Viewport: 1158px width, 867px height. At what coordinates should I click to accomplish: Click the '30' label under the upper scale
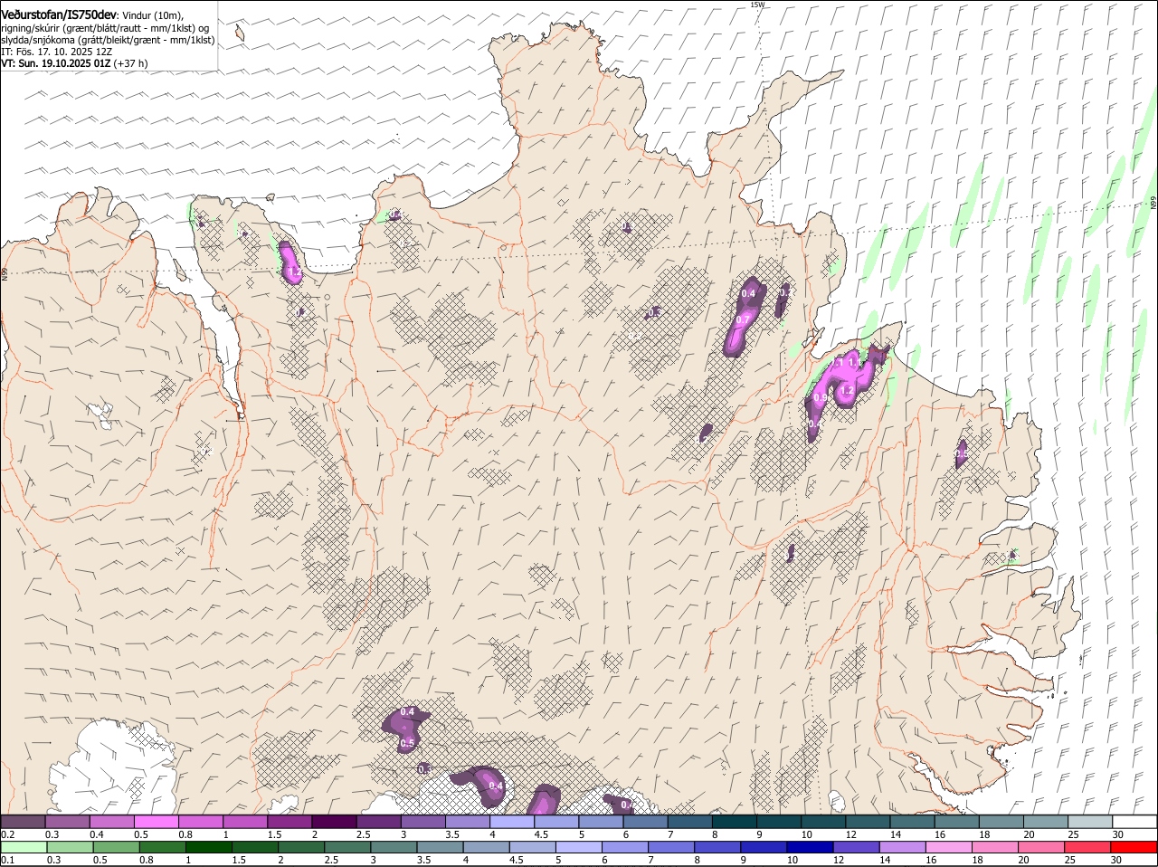pos(1118,834)
